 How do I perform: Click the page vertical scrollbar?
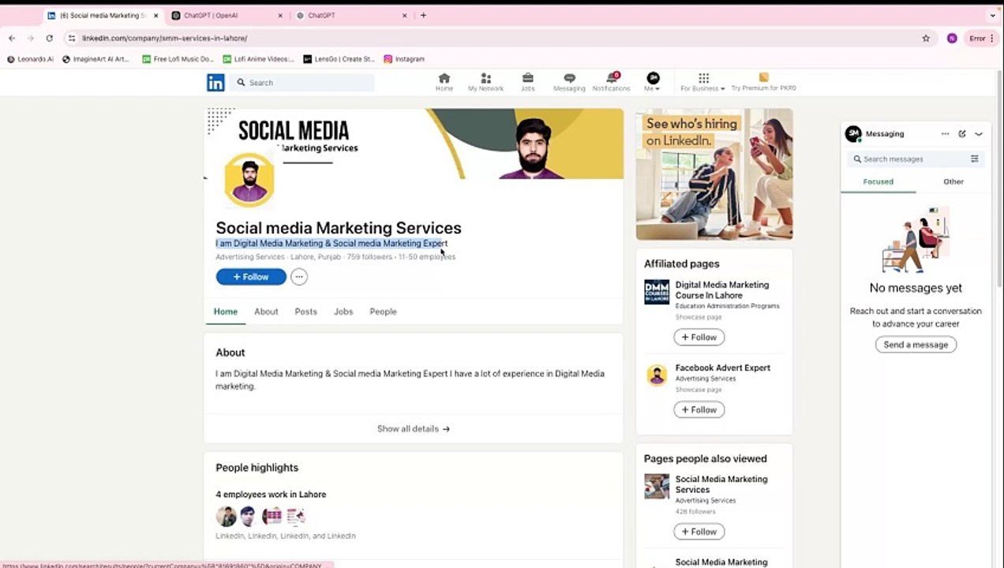tap(1000, 177)
